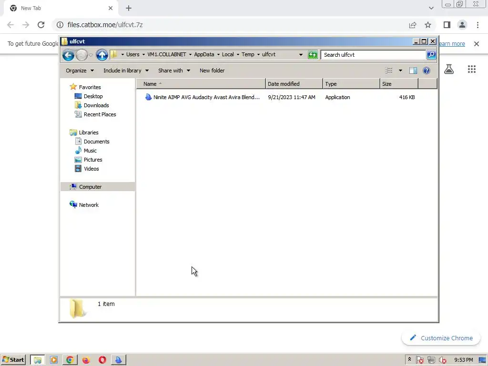Go back with Explorer's blue back arrow
The height and width of the screenshot is (366, 488).
(x=68, y=55)
